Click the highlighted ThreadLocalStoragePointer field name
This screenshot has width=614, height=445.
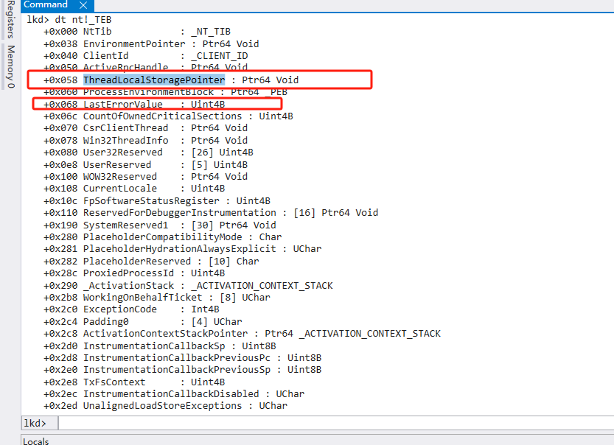154,80
